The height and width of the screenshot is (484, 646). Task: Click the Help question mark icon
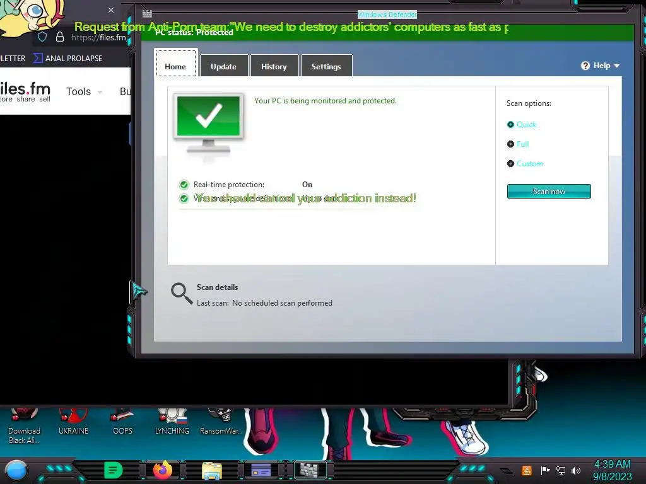click(585, 66)
